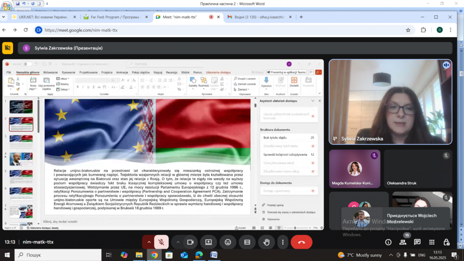Expand audio settings arrow beside microphone
The width and height of the screenshot is (464, 261).
(x=148, y=242)
